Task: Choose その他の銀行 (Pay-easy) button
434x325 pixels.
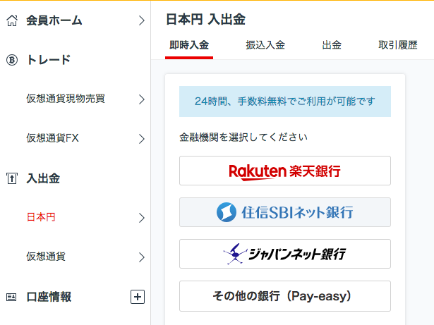Action: pos(285,296)
